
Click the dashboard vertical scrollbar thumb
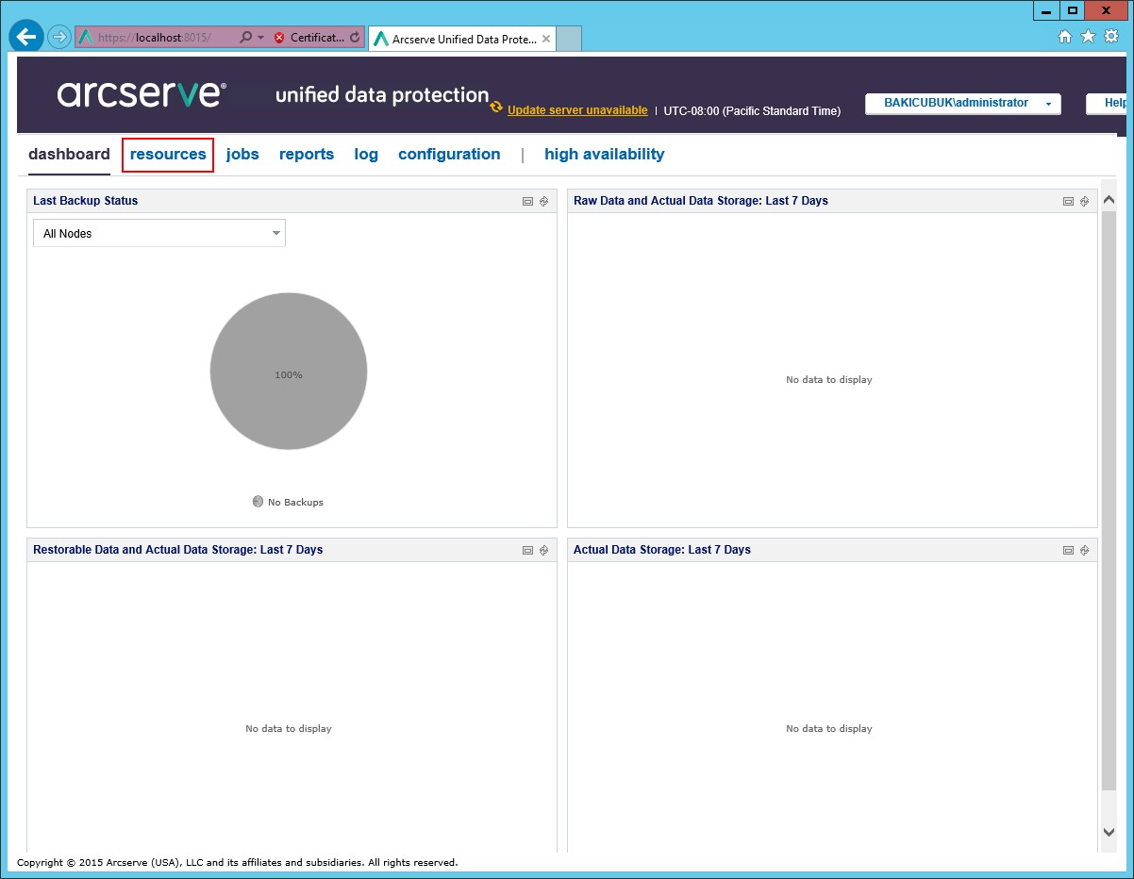1109,500
